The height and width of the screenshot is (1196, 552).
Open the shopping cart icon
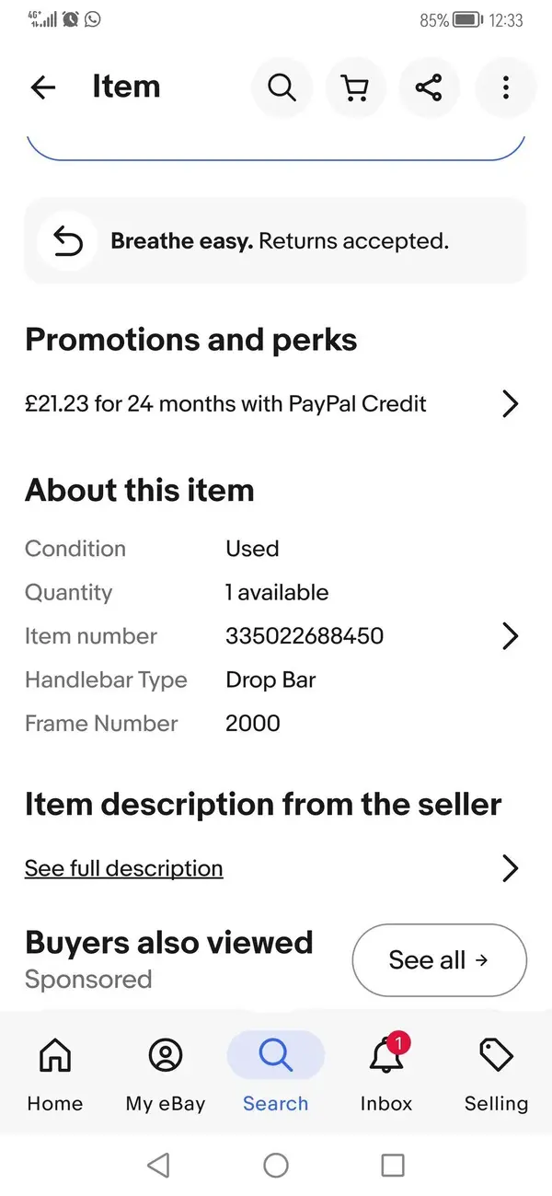(355, 87)
